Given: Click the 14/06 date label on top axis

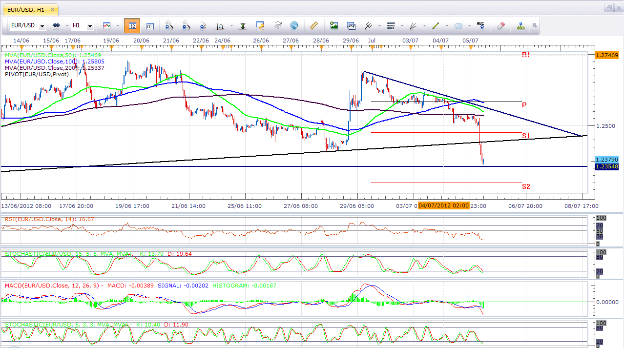Looking at the screenshot, I should pyautogui.click(x=21, y=41).
